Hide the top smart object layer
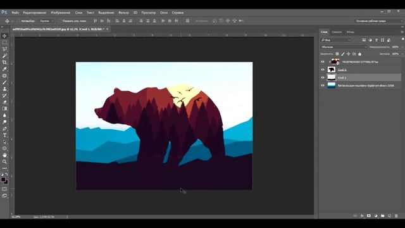This screenshot has width=405, height=228. tap(323, 62)
